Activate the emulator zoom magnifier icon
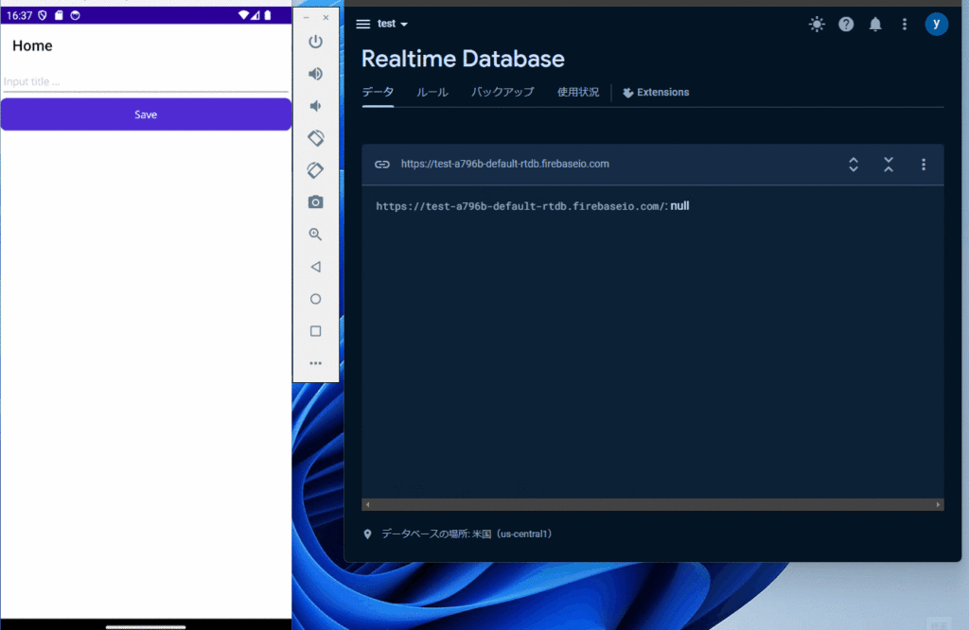Viewport: 969px width, 630px height. pyautogui.click(x=316, y=234)
